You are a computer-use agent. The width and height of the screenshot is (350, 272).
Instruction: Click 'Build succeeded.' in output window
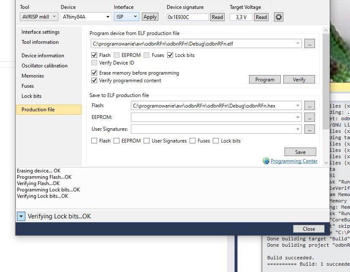(x=290, y=258)
